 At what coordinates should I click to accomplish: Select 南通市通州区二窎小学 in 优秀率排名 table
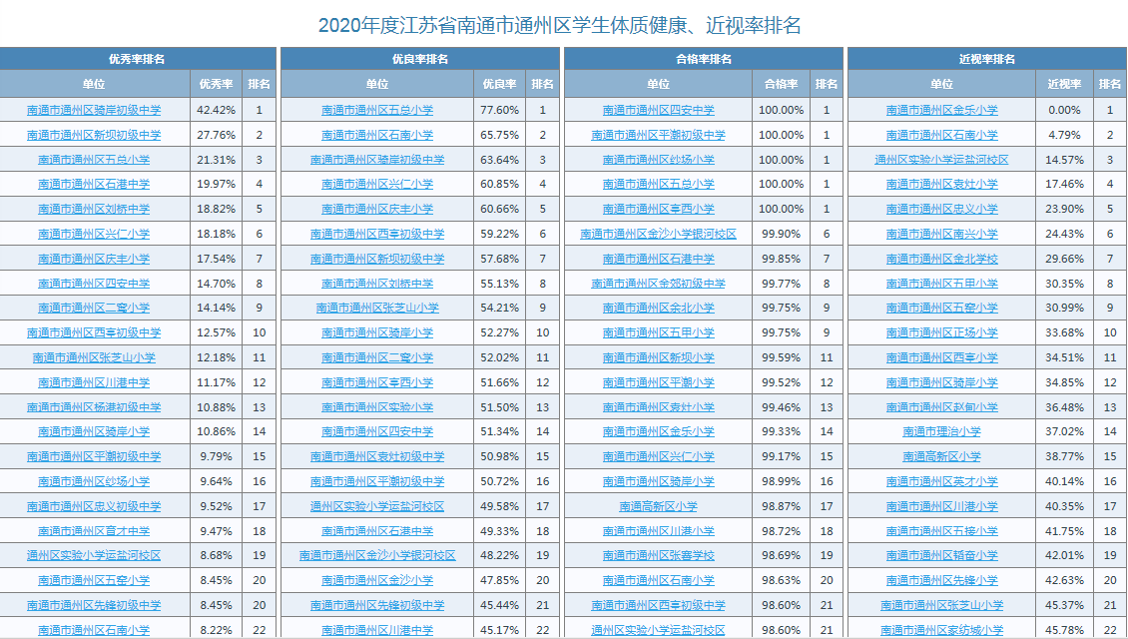(94, 308)
